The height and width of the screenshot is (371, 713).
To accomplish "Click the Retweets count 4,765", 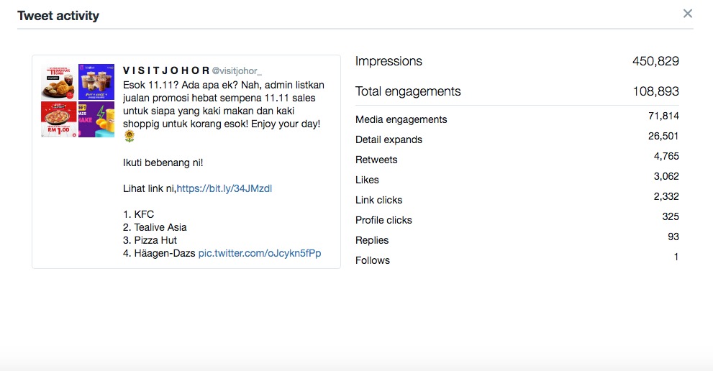I will point(666,157).
